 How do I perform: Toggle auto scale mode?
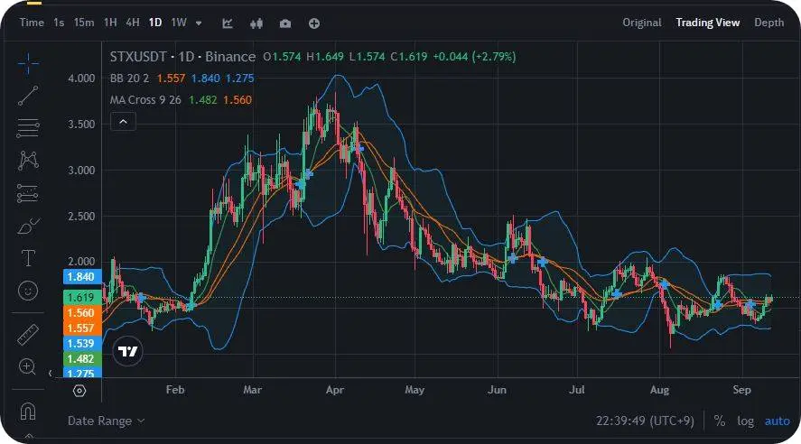point(777,421)
